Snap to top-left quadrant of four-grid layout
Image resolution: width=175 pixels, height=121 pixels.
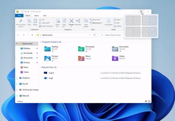(x=146, y=29)
